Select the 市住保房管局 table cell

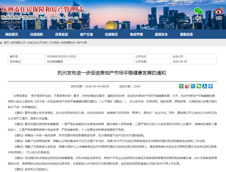89,62
